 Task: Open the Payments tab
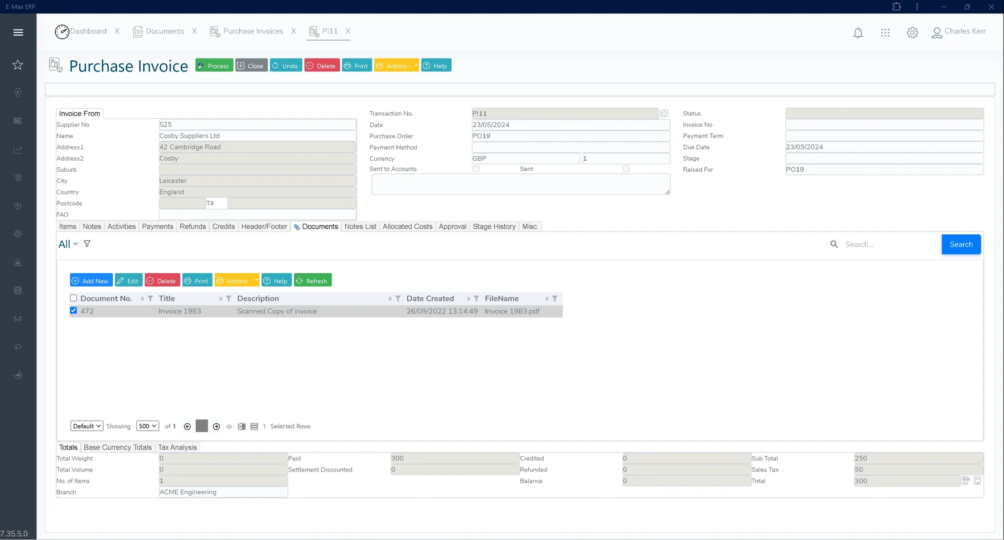(157, 226)
